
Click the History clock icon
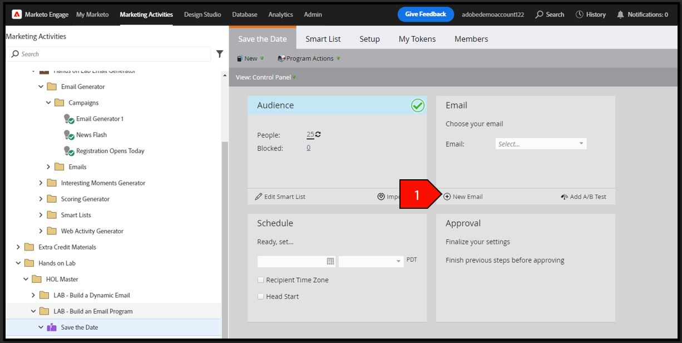(580, 14)
